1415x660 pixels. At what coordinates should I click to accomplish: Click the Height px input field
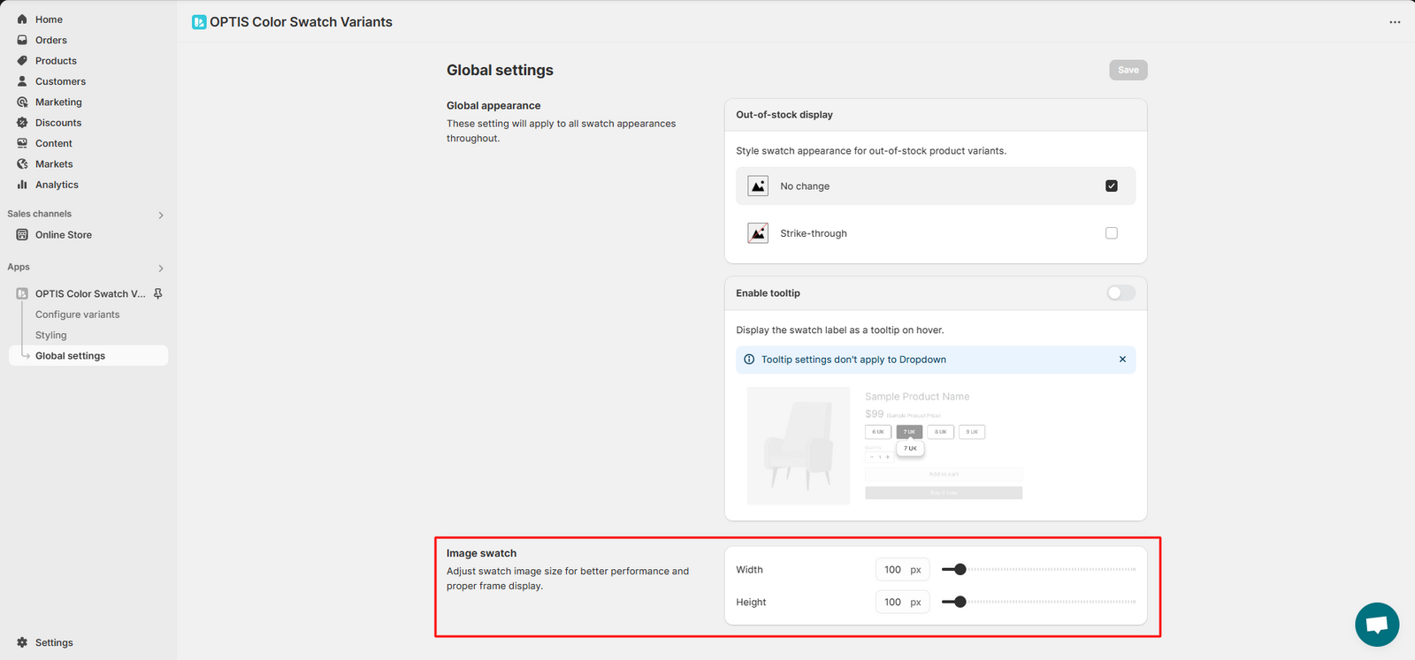pyautogui.click(x=902, y=602)
